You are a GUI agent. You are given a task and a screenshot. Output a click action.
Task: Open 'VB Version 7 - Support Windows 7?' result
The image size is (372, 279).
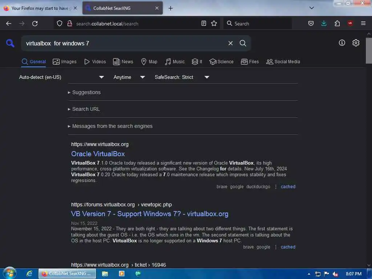150,214
